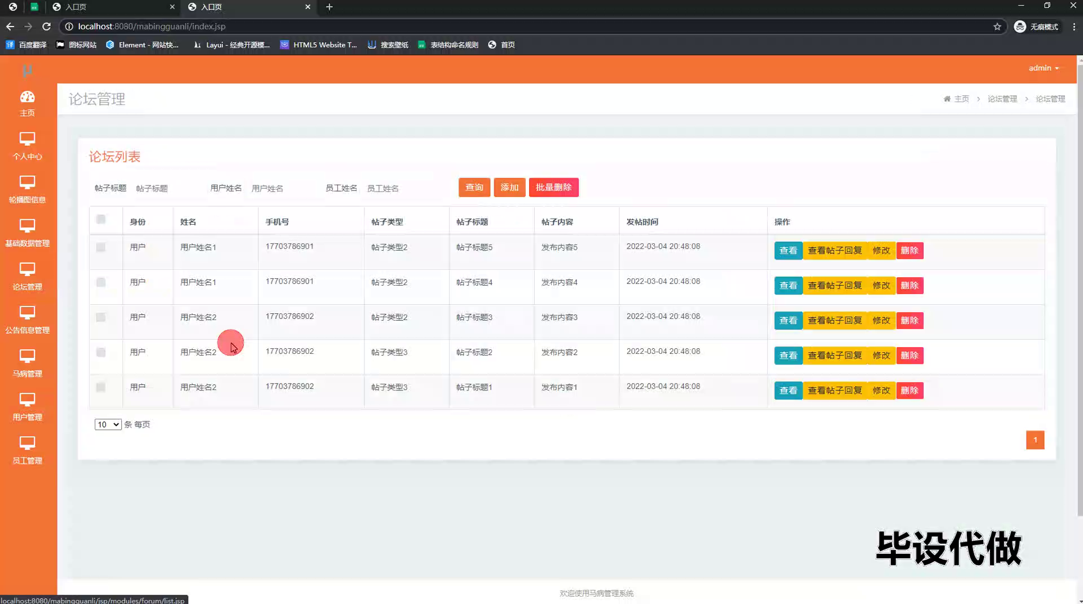Click 查看帖子回复 for 帖子标题4 row
Viewport: 1083px width, 604px height.
point(834,286)
